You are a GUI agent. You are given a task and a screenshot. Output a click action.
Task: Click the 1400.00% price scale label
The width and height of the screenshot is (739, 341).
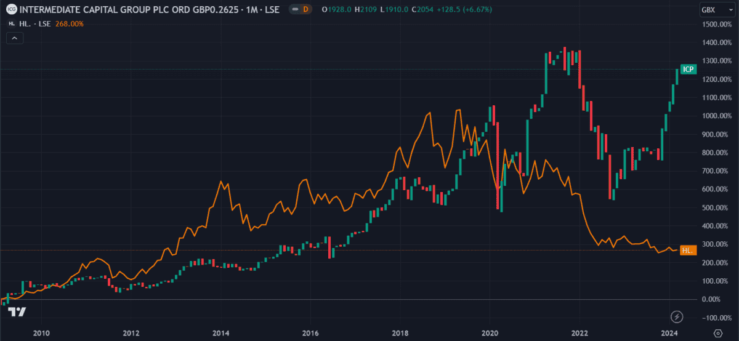pos(717,42)
